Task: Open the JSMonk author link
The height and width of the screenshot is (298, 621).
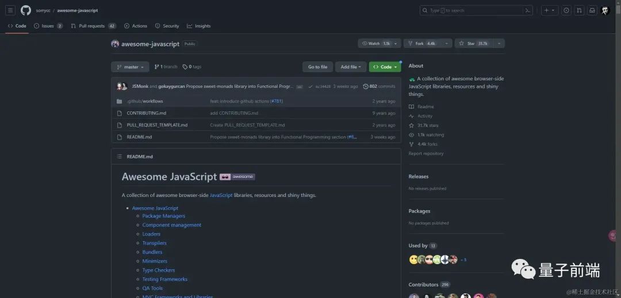Action: (x=140, y=86)
